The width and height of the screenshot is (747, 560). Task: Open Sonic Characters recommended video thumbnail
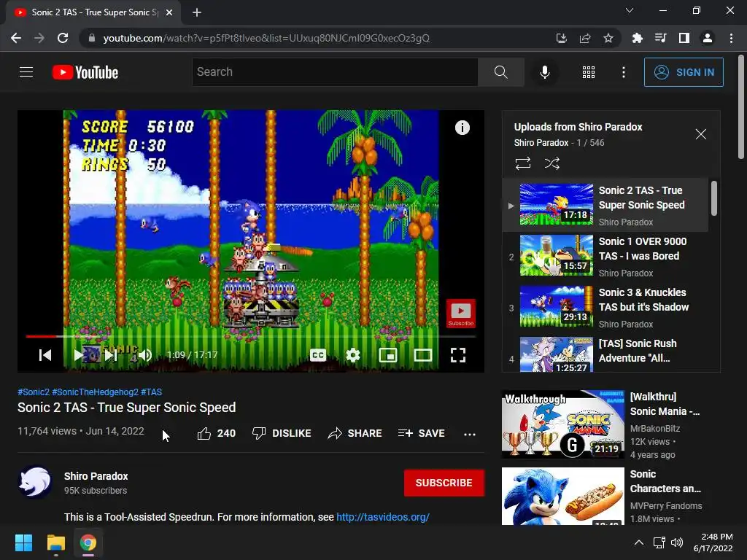click(562, 496)
